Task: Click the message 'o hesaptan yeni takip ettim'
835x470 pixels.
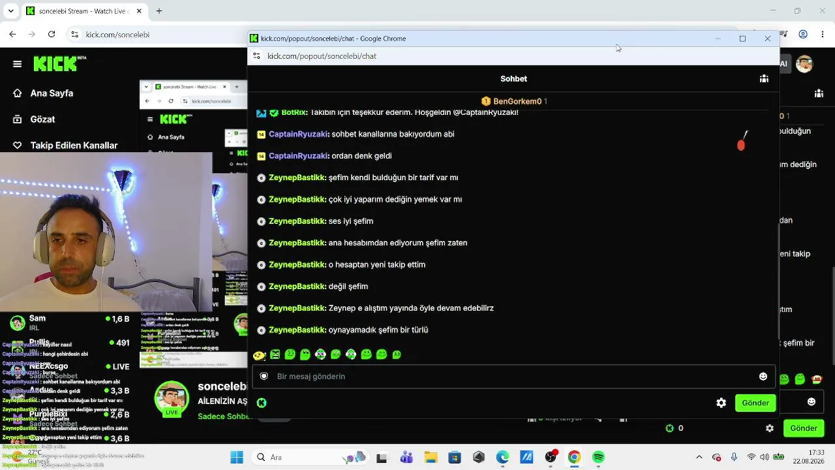Action: (377, 265)
